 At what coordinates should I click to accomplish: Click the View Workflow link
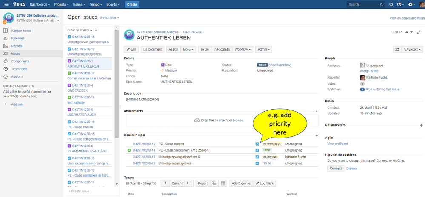click(x=280, y=65)
